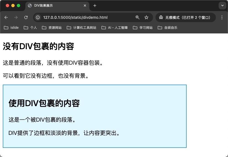Image resolution: width=228 pixels, height=157 pixels.
Task: Click paragraph 可以看到它没有边框，也没有背景。
Action: (46, 76)
